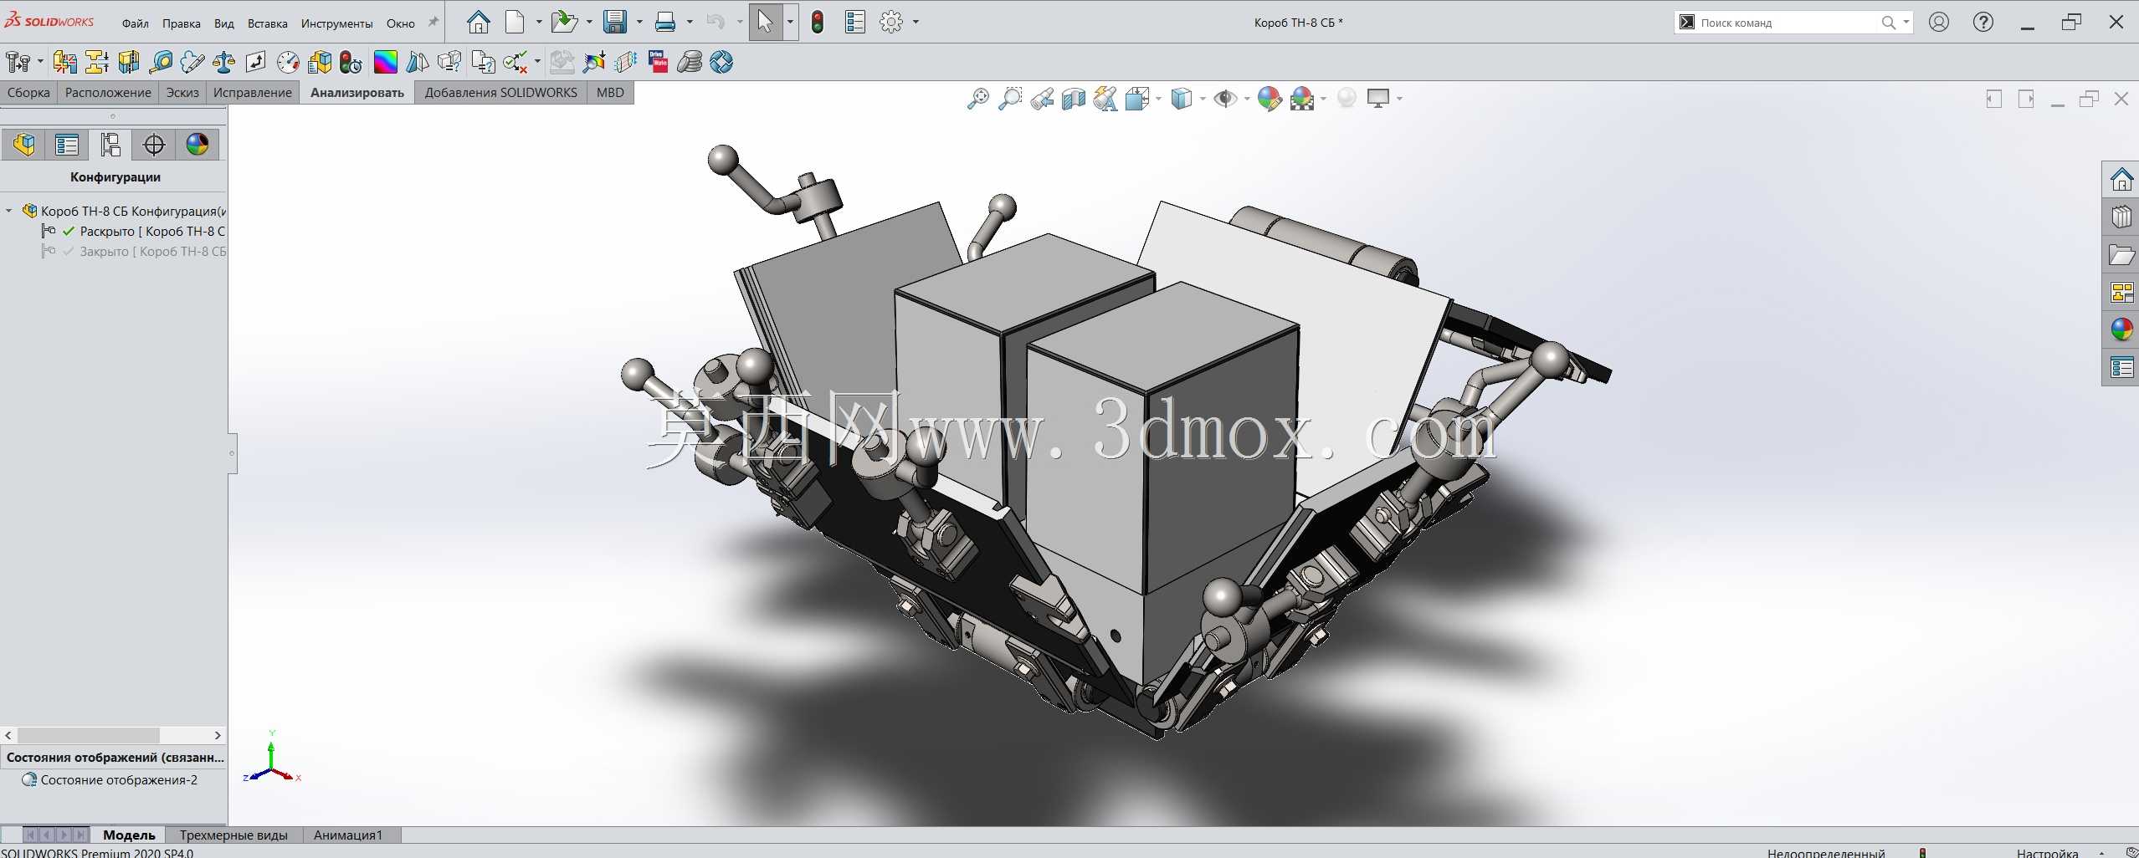Viewport: 2139px width, 858px height.
Task: Open the Help question mark button
Action: 1983,22
